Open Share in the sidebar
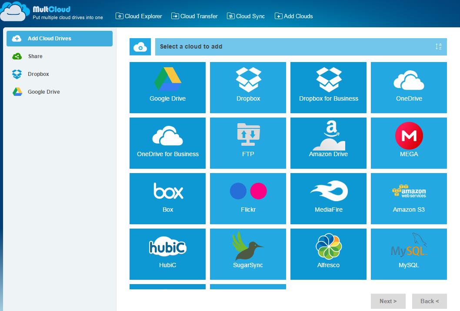The image size is (460, 311). [60, 56]
